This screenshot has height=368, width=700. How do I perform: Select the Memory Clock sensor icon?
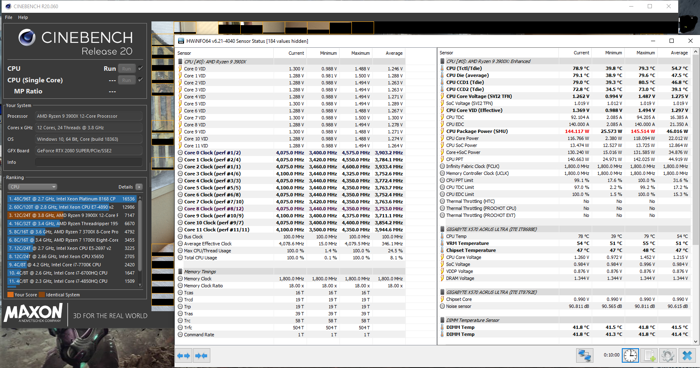pyautogui.click(x=180, y=279)
